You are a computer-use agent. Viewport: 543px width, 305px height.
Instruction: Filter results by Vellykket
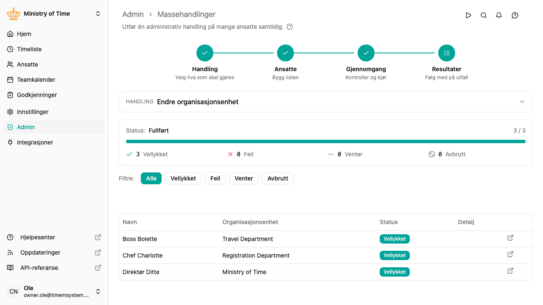pyautogui.click(x=183, y=178)
